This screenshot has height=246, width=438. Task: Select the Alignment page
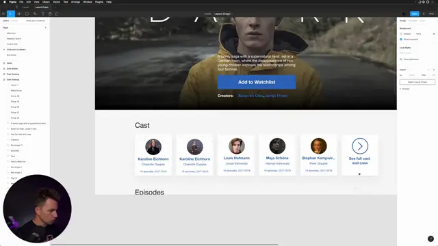click(x=11, y=33)
